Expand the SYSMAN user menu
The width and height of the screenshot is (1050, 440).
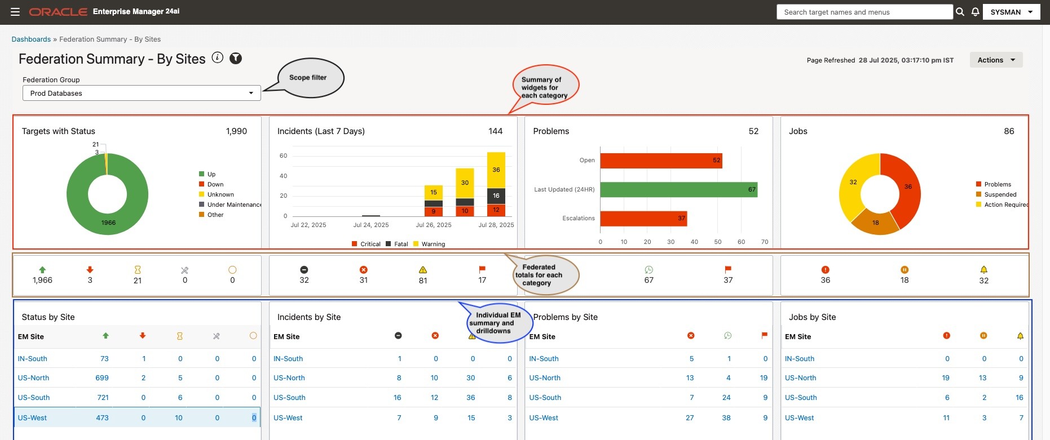coord(1012,12)
